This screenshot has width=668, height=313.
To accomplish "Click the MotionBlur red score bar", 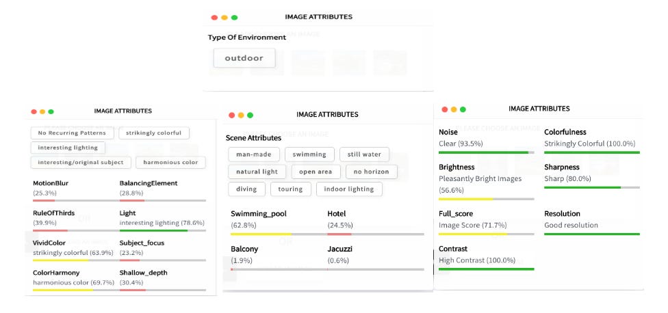I will click(44, 200).
